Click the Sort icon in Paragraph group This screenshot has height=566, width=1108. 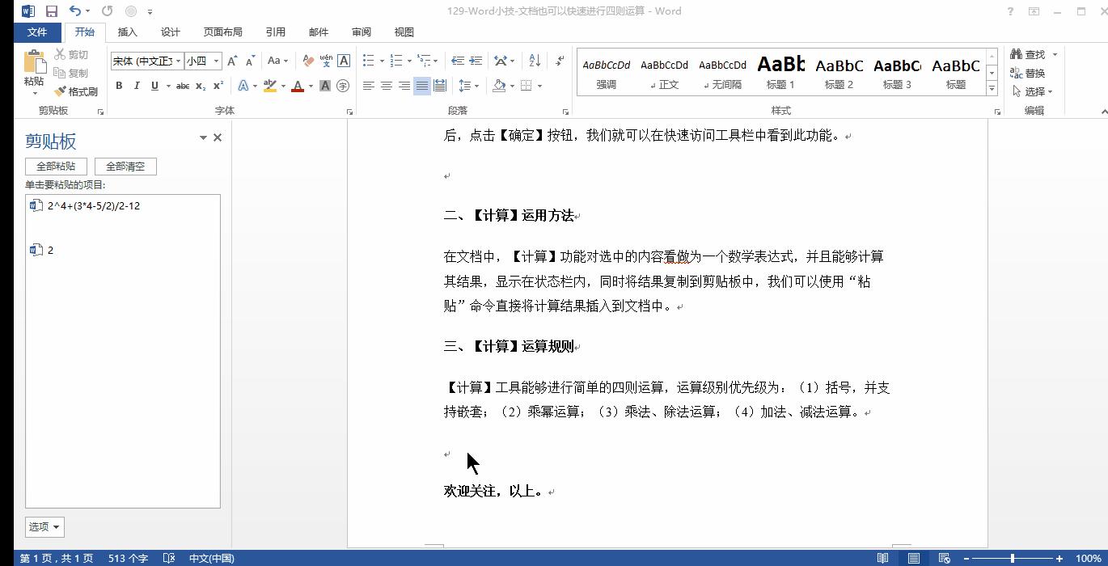tap(533, 60)
